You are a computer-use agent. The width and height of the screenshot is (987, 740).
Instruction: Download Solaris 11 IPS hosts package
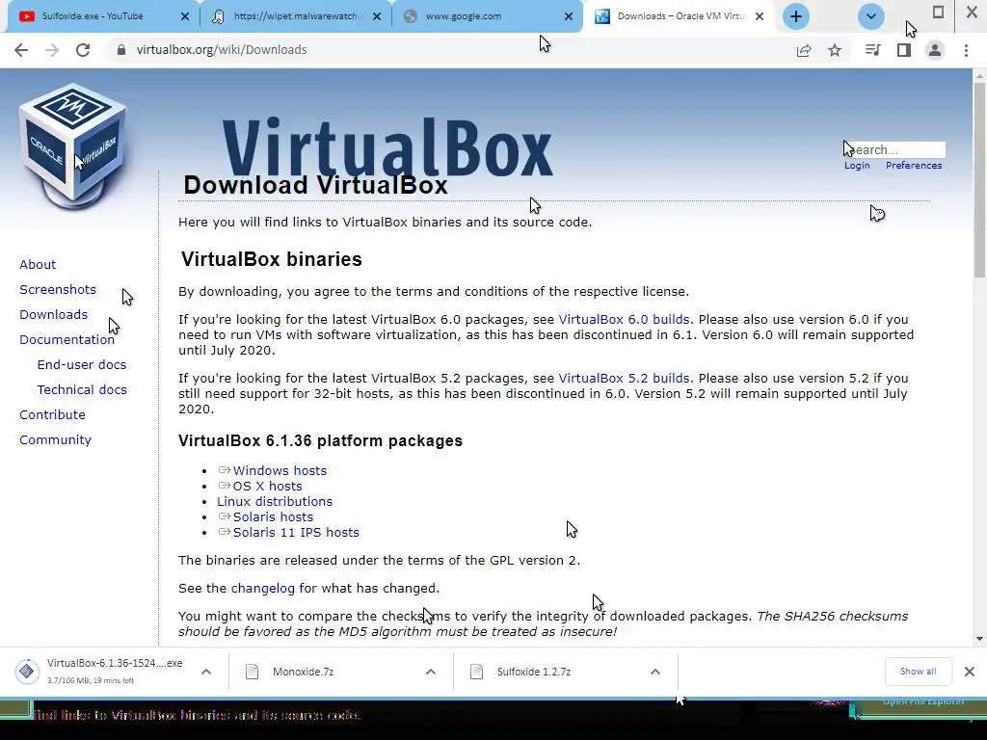tap(296, 532)
